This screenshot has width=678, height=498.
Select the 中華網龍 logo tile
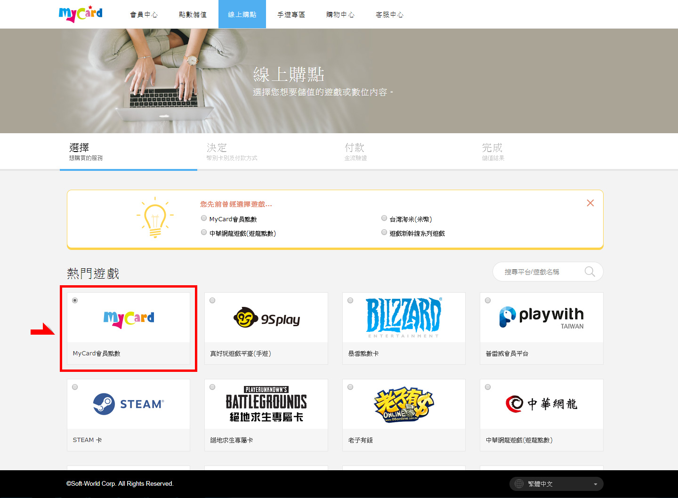click(541, 404)
